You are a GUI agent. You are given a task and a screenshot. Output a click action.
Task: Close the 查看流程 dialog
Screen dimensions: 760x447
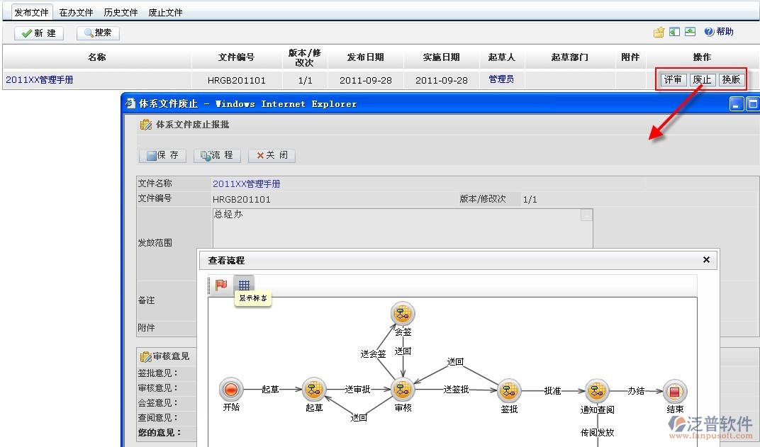pyautogui.click(x=706, y=260)
